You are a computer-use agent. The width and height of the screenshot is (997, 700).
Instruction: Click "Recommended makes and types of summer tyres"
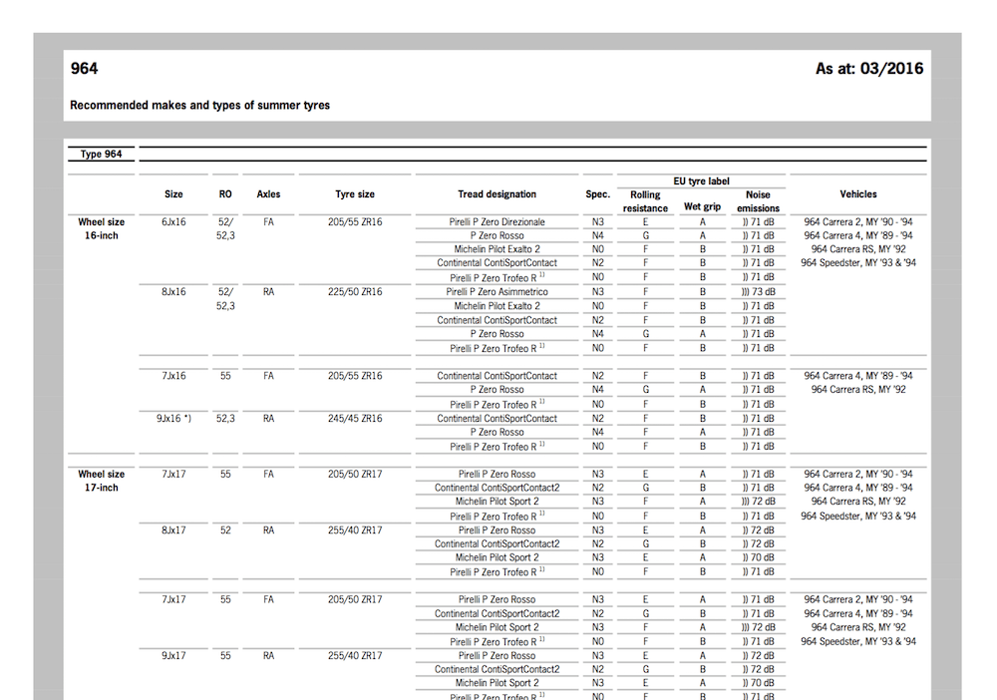pos(199,105)
